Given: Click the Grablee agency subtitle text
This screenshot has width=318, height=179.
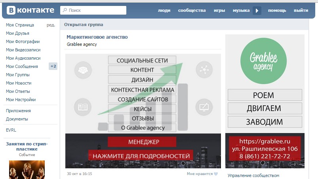Looking at the screenshot, I should coord(82,44).
